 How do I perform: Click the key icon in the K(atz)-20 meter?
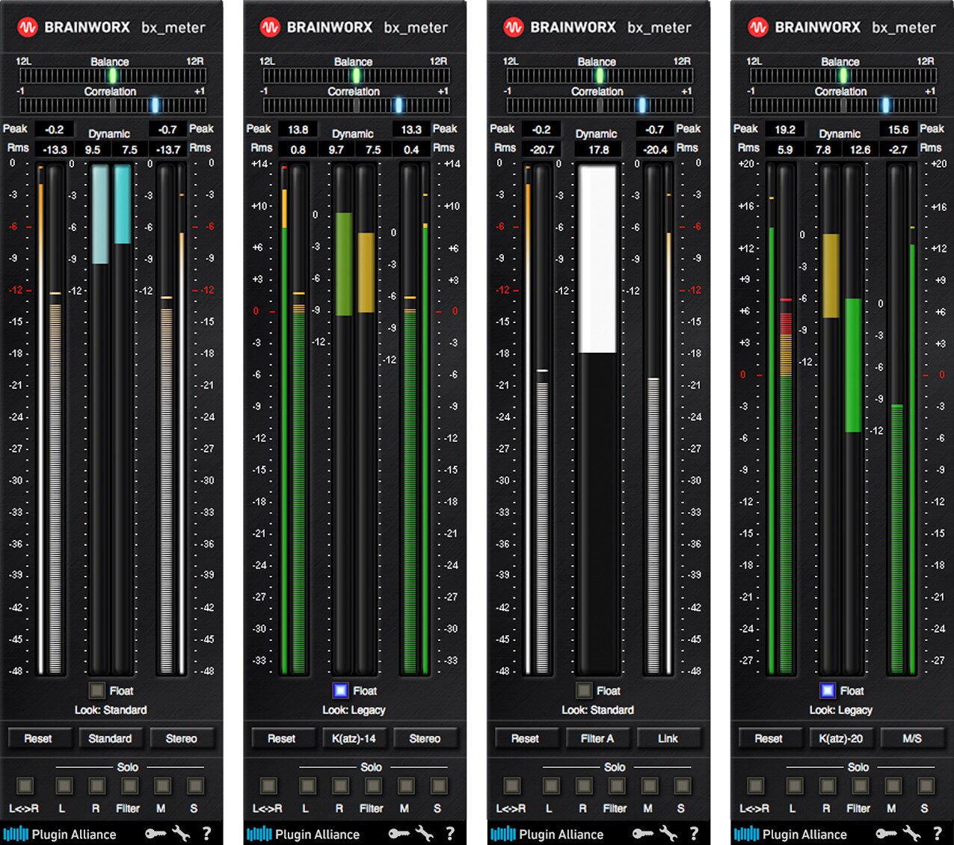(887, 834)
